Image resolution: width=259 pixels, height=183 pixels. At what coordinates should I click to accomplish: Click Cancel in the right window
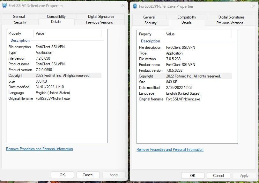click(218, 176)
